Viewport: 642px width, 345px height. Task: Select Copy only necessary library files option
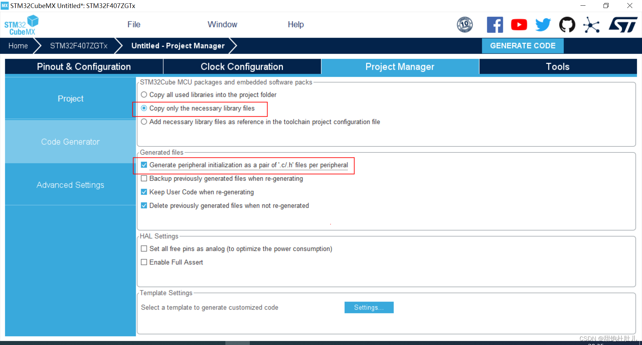tap(144, 108)
